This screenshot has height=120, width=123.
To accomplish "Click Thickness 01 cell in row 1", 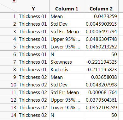I will [x=33, y=16].
